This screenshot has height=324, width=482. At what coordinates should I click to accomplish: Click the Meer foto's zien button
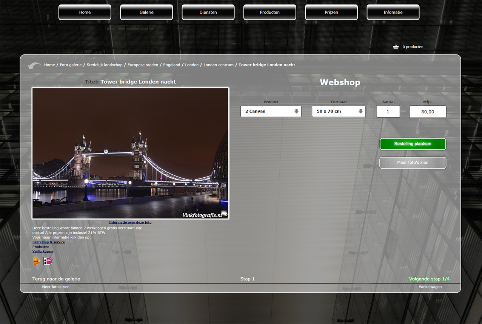[x=413, y=163]
